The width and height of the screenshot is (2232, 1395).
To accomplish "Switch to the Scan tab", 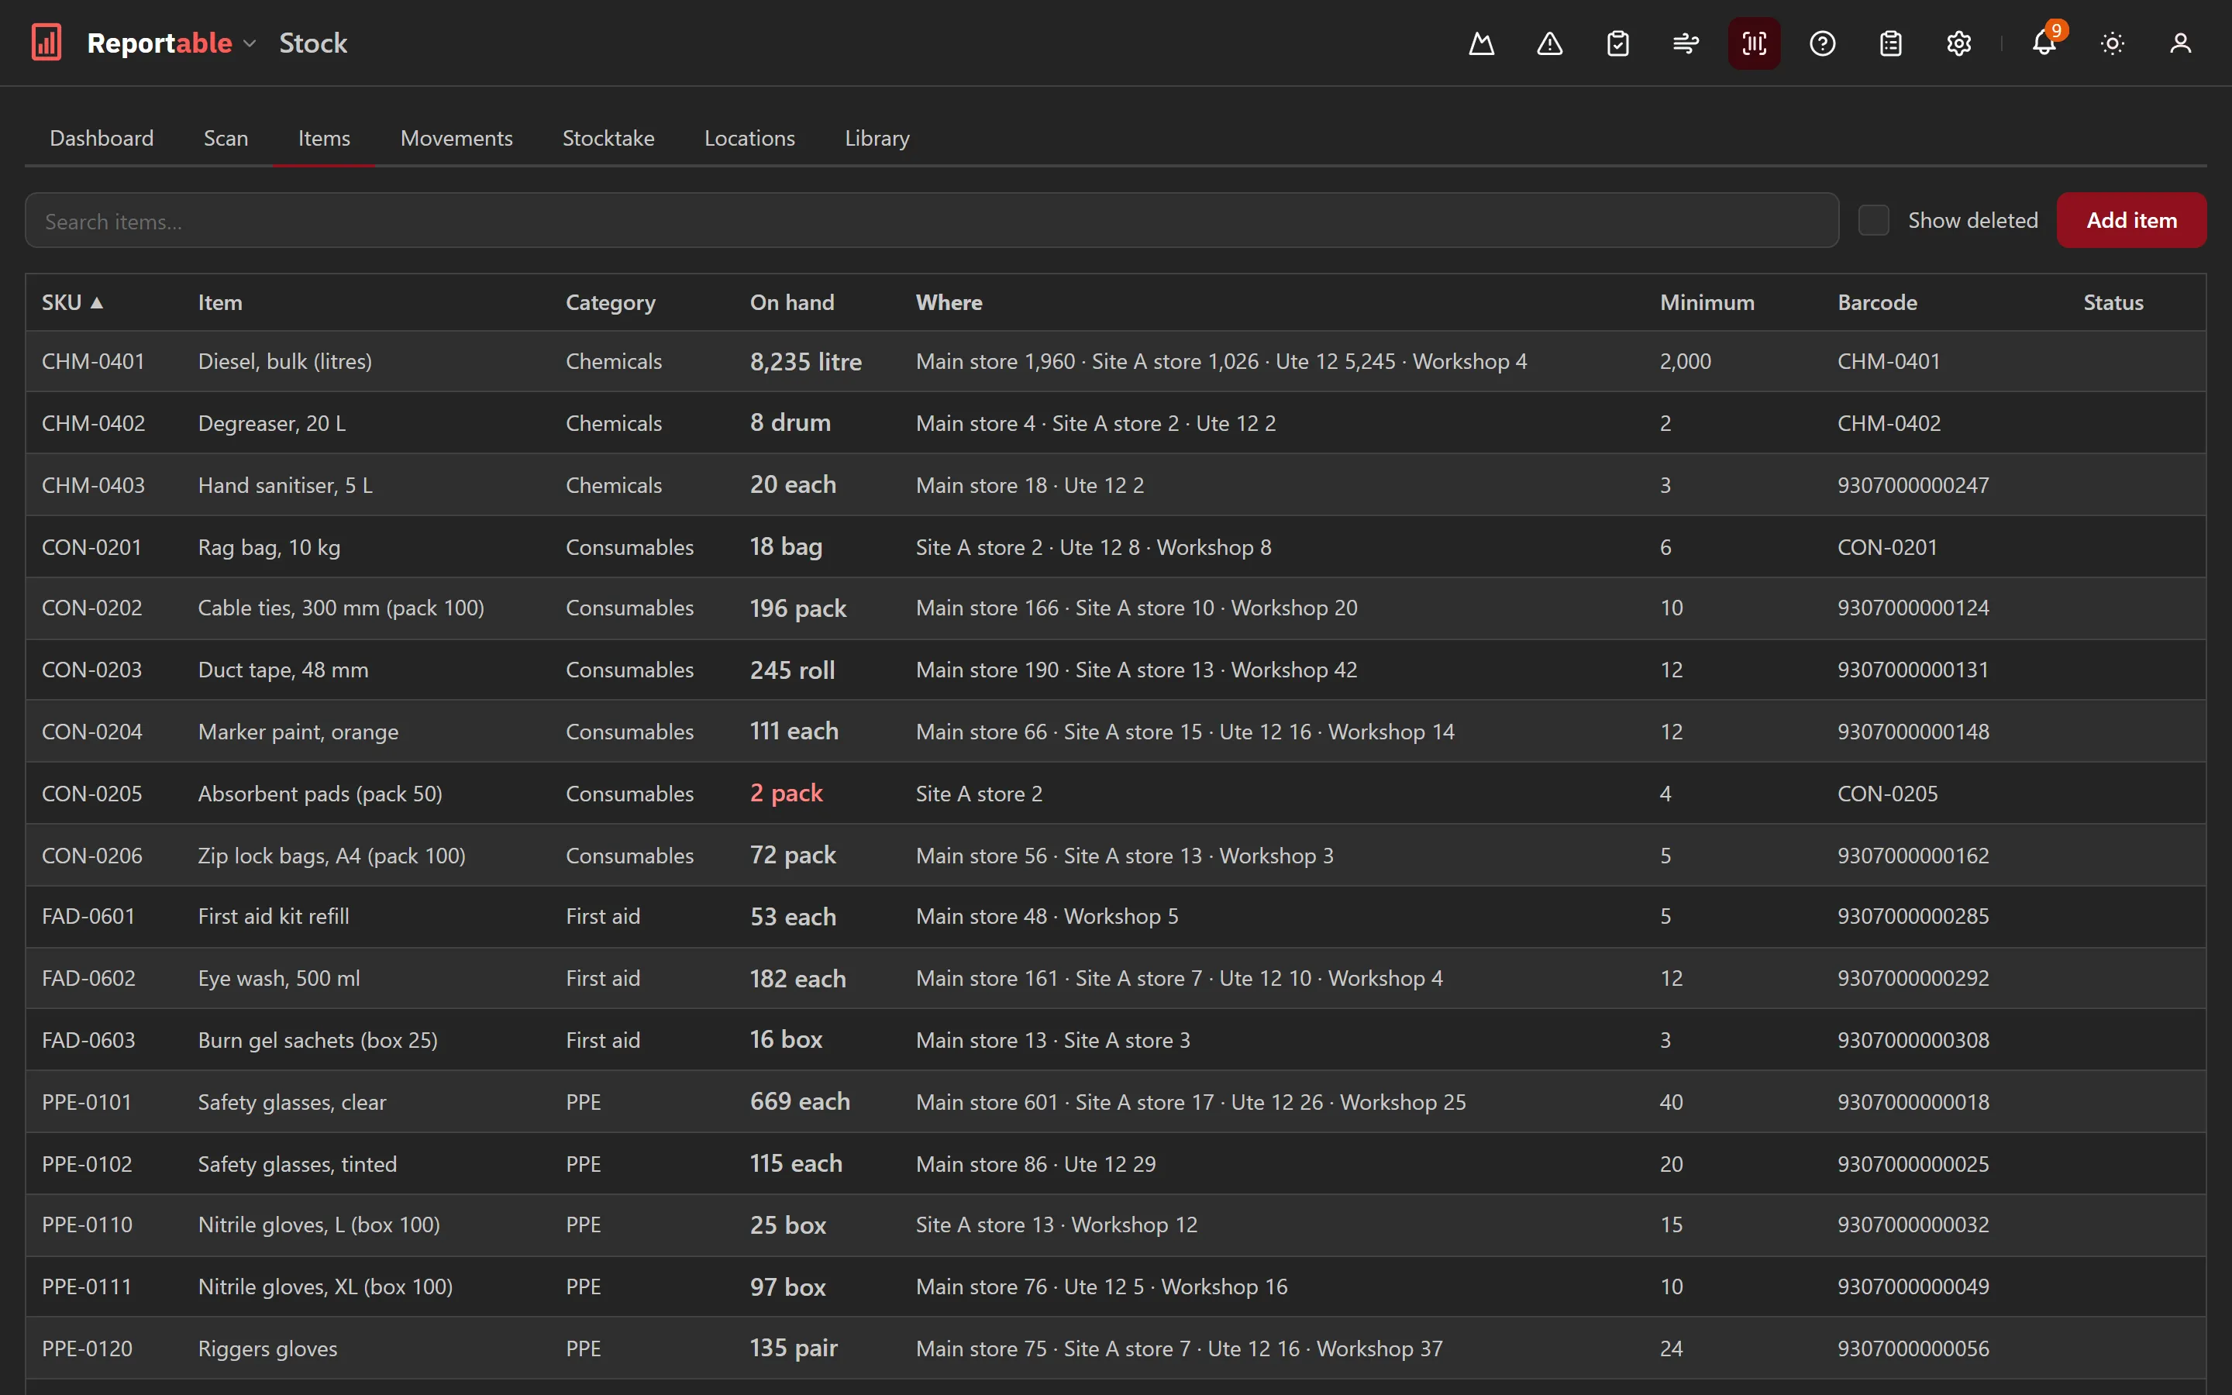I will coord(226,139).
